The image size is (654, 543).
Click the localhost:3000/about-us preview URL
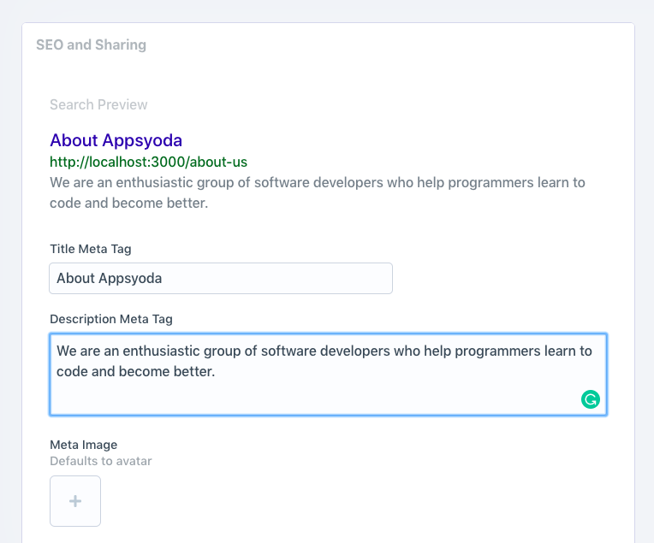point(148,162)
